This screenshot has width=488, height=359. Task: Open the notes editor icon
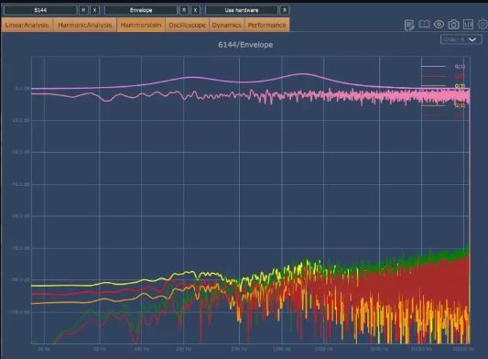click(409, 25)
